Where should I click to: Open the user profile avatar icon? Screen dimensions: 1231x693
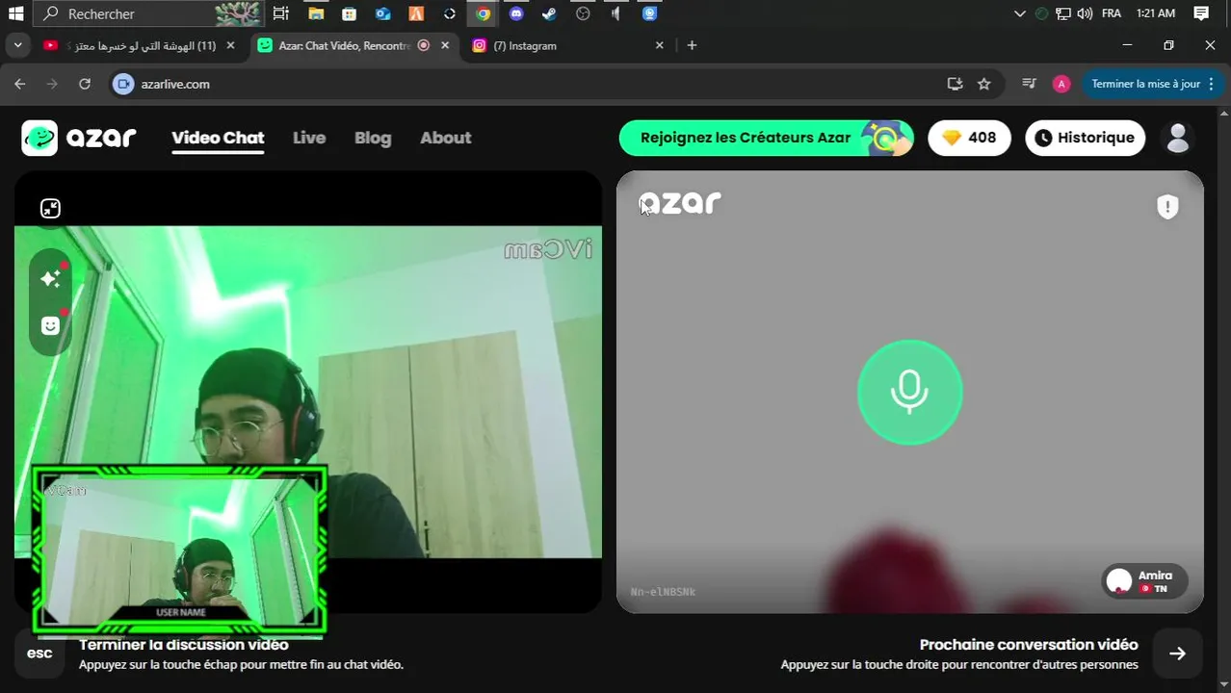(x=1178, y=138)
